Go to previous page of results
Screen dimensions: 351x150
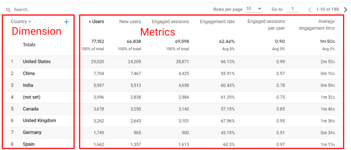tap(310, 9)
